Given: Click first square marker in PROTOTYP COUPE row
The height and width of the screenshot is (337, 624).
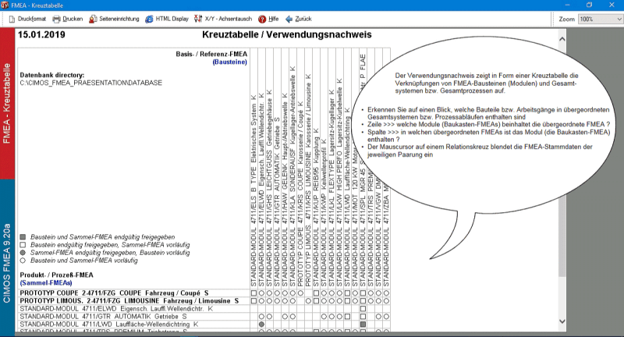Looking at the screenshot, I should [253, 293].
